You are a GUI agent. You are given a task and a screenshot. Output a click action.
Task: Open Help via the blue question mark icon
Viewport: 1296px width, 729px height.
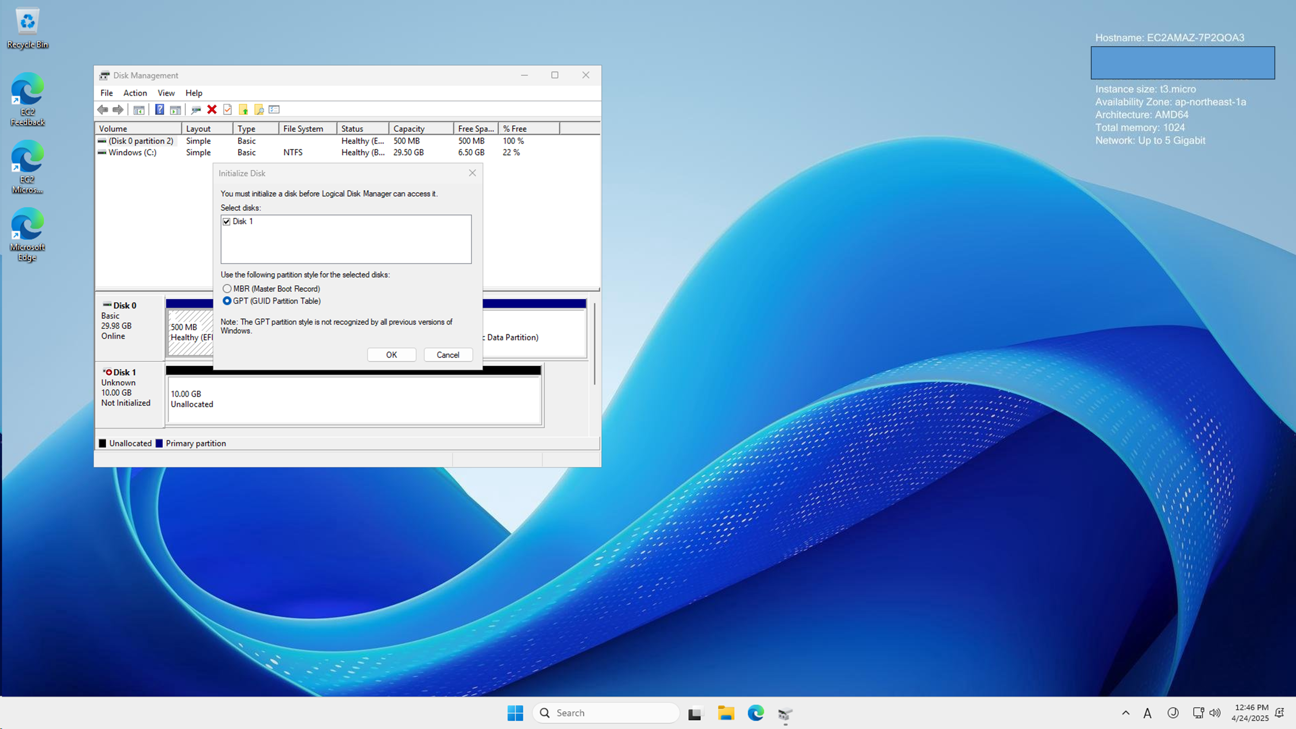tap(159, 110)
